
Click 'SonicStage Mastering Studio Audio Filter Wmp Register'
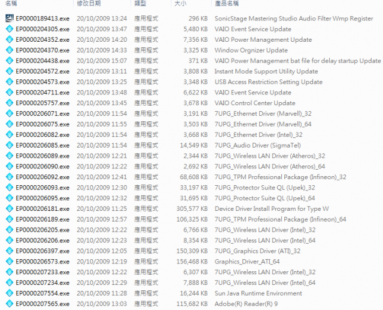294,19
